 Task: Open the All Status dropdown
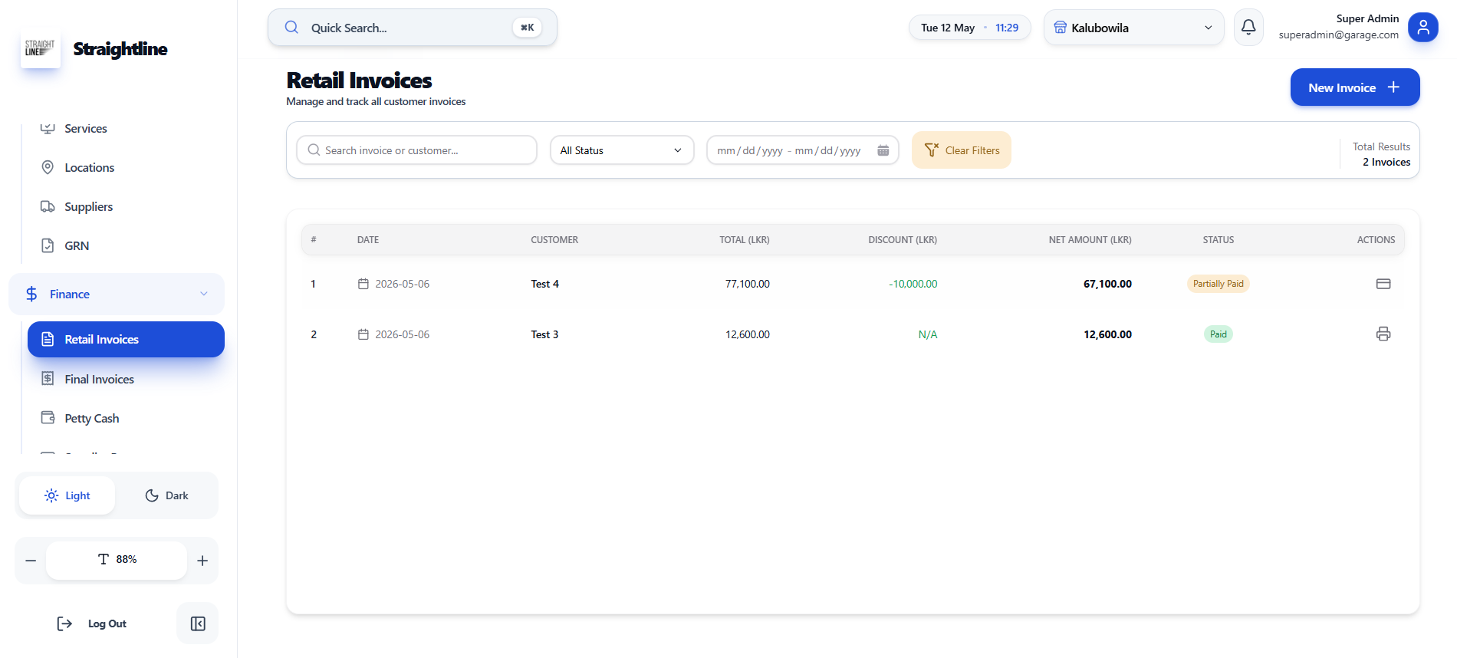pyautogui.click(x=622, y=150)
